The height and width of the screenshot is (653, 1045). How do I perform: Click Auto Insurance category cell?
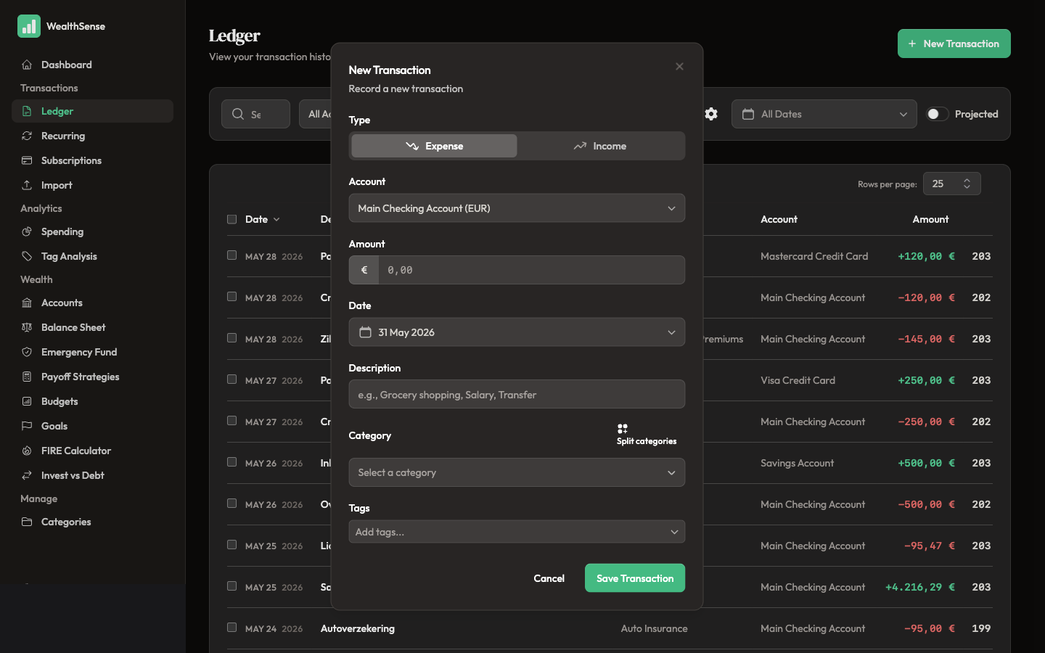[654, 628]
